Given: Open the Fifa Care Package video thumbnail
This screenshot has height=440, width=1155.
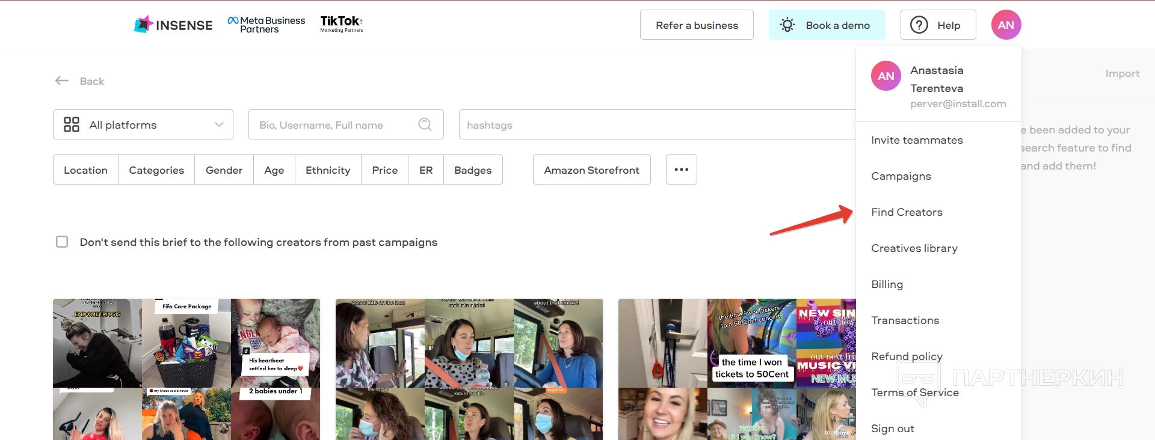Looking at the screenshot, I should tap(186, 343).
